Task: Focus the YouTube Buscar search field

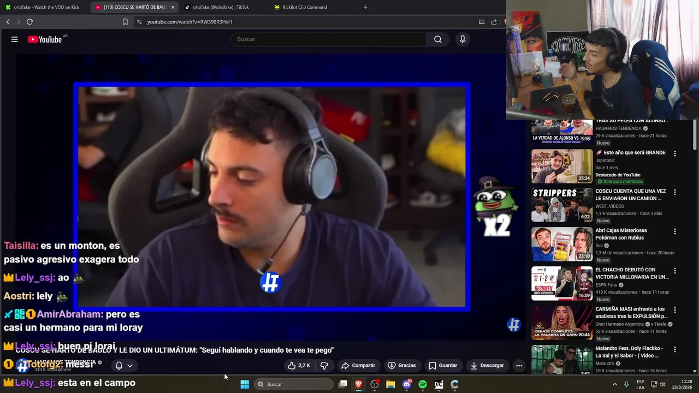Action: click(330, 39)
